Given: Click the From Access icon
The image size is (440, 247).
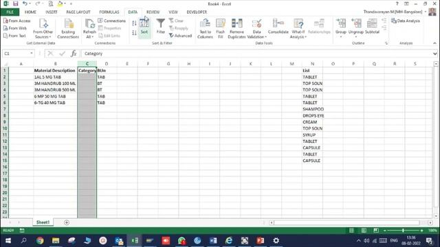Looking at the screenshot, I should (x=16, y=21).
